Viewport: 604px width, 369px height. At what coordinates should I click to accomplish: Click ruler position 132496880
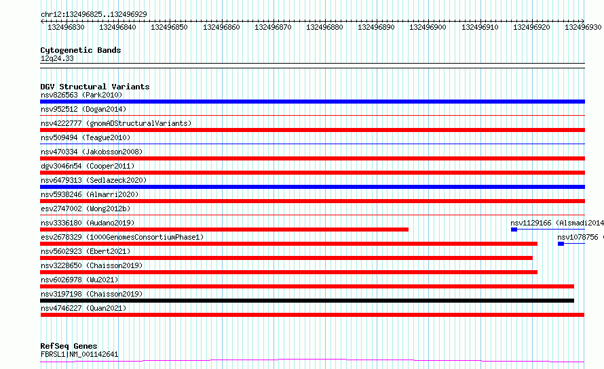point(324,27)
